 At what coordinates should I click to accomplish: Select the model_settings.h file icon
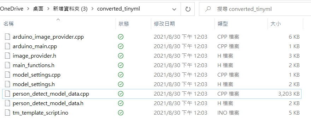[x=7, y=84]
